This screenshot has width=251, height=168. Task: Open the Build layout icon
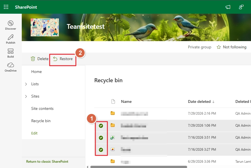pos(11,51)
